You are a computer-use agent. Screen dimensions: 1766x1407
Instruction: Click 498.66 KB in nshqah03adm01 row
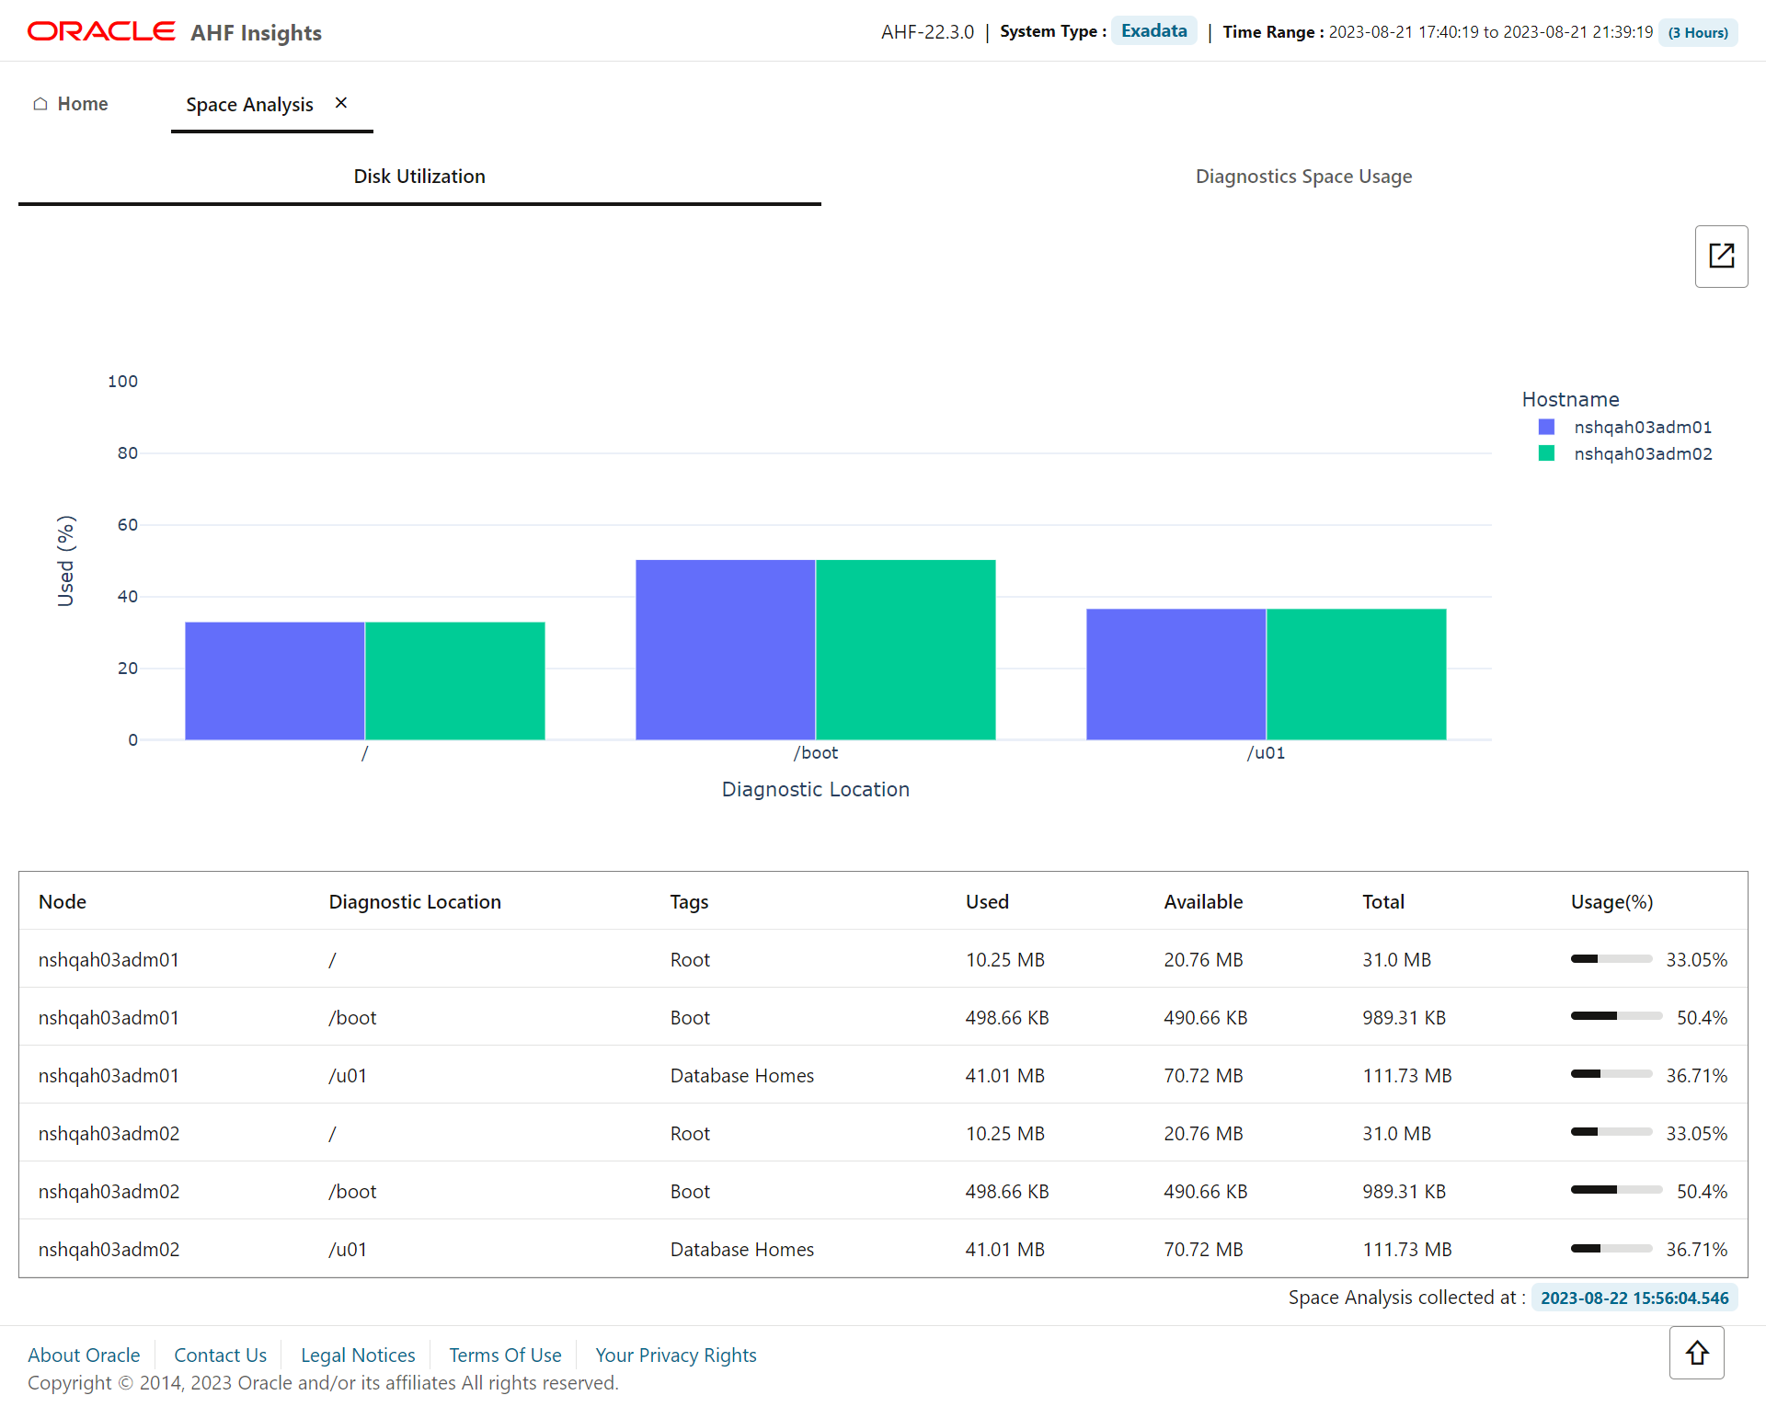[x=1006, y=1018]
